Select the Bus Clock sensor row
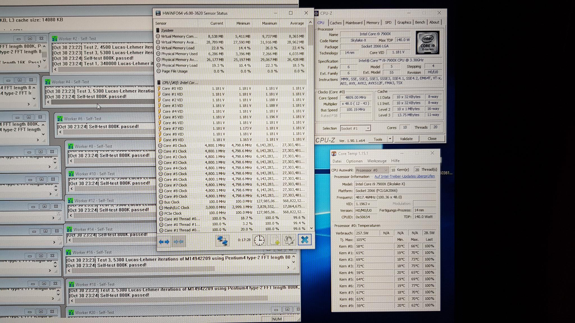 click(232, 202)
